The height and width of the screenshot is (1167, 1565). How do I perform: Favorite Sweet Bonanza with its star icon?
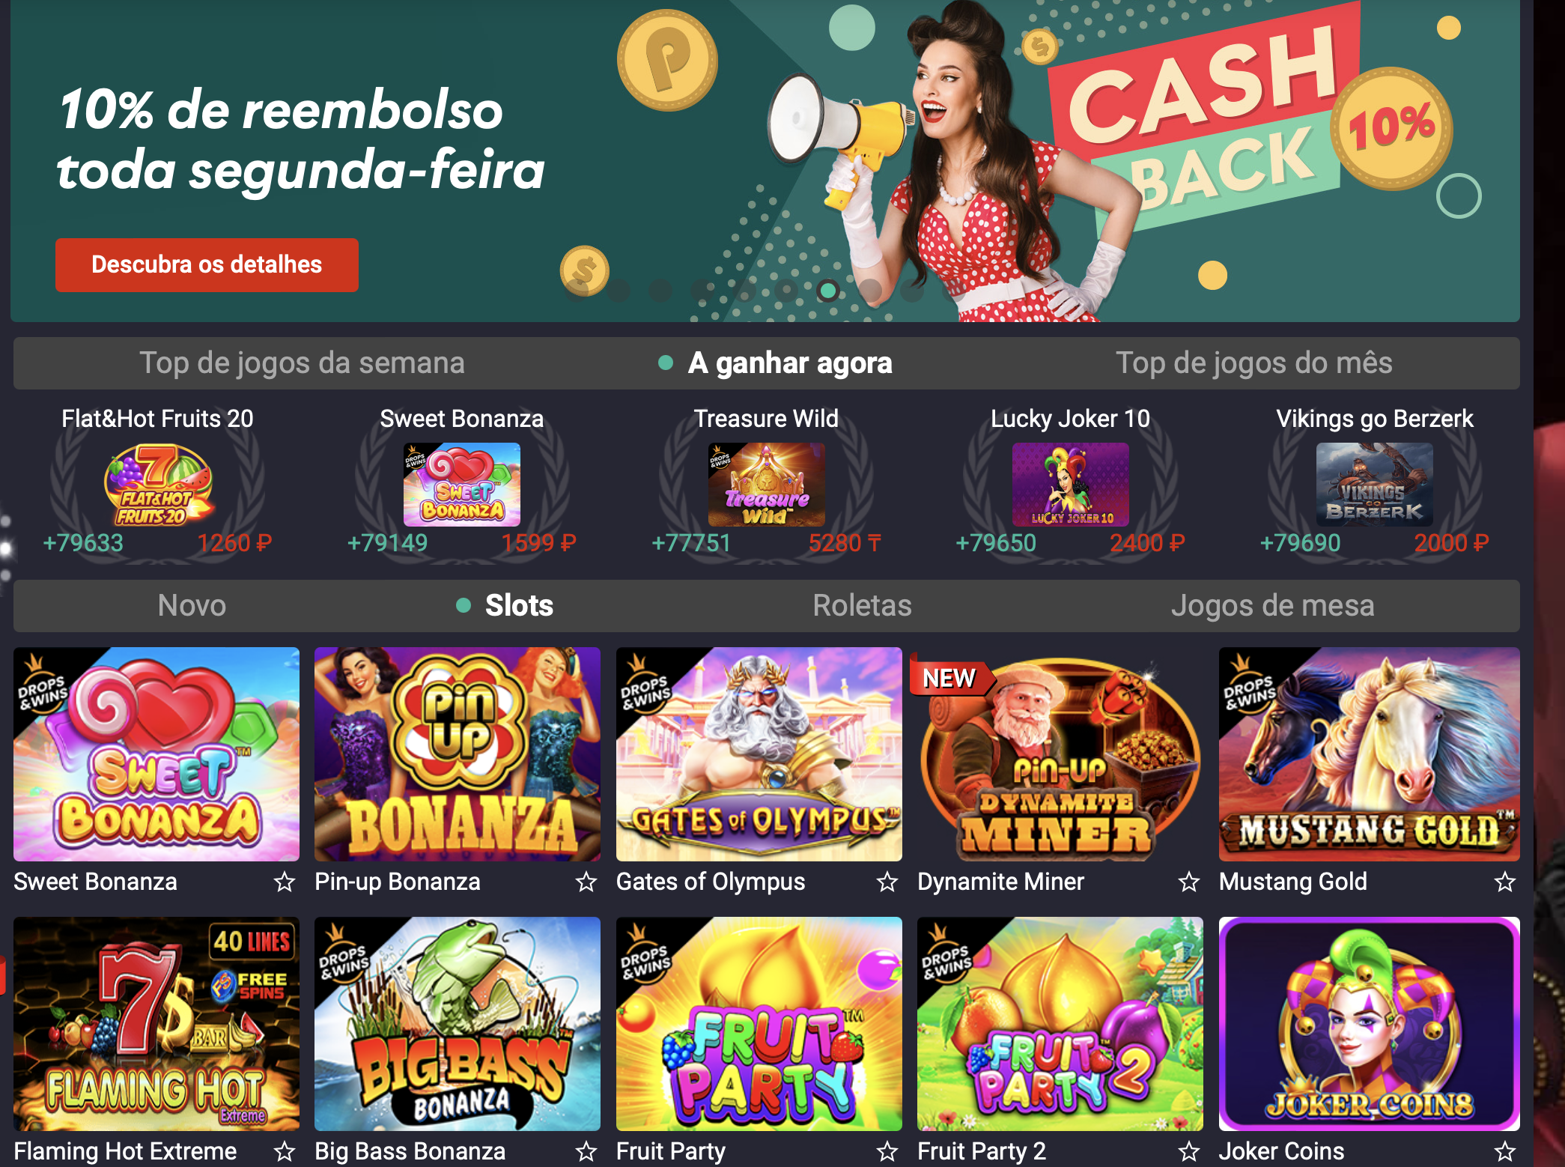click(x=285, y=882)
